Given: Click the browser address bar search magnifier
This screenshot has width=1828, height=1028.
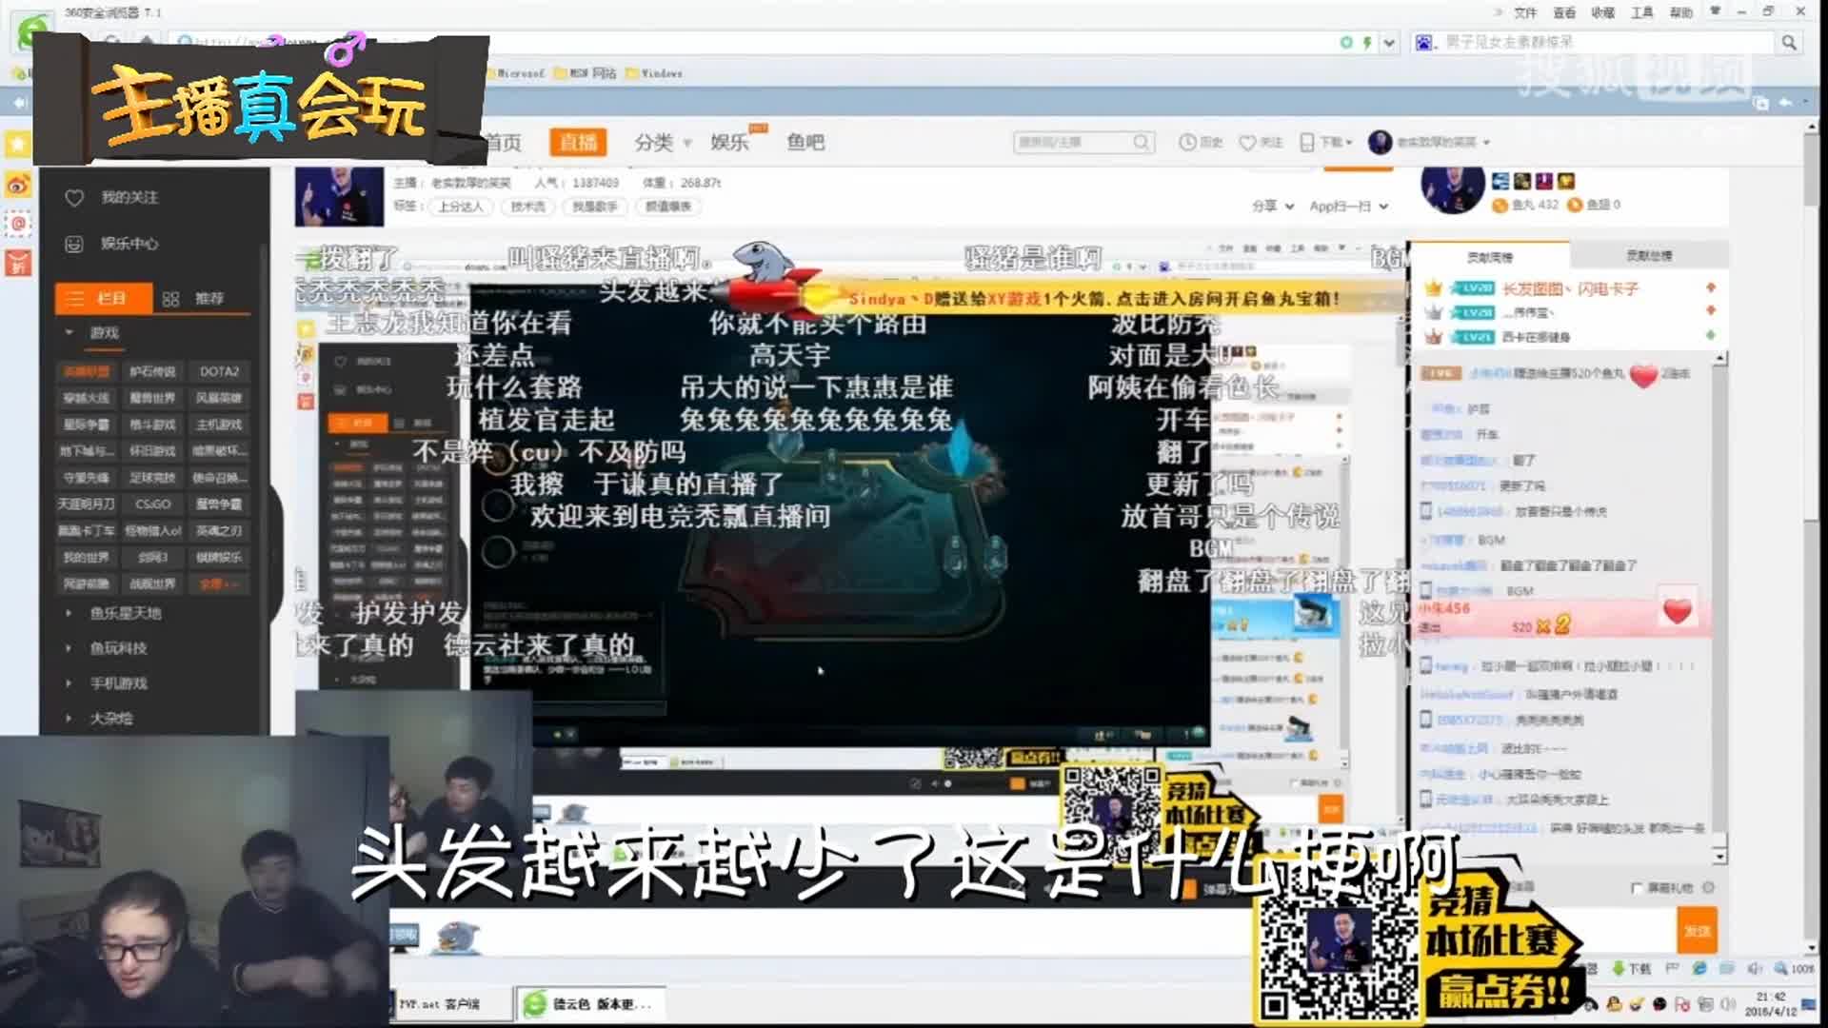Looking at the screenshot, I should tap(1789, 43).
